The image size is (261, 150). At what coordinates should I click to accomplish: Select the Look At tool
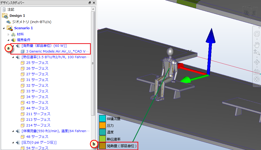coord(257,72)
